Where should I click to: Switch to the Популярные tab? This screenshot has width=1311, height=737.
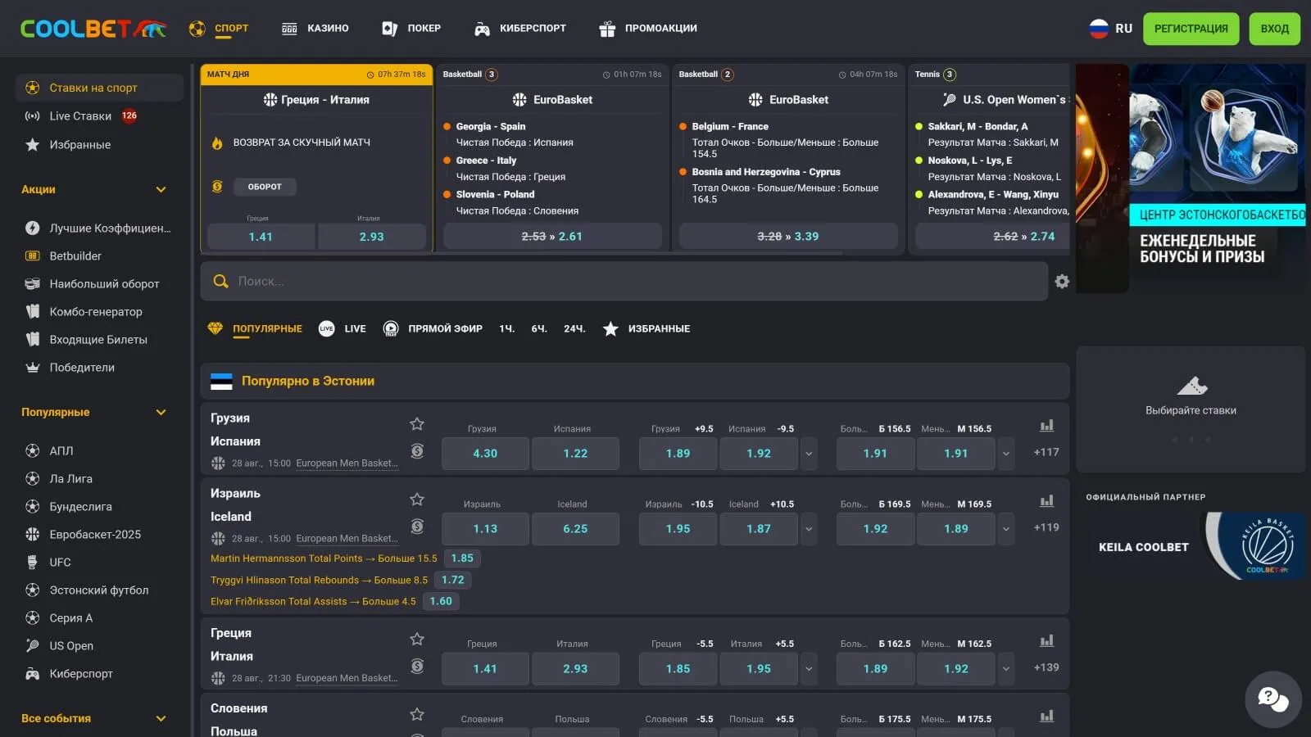256,329
